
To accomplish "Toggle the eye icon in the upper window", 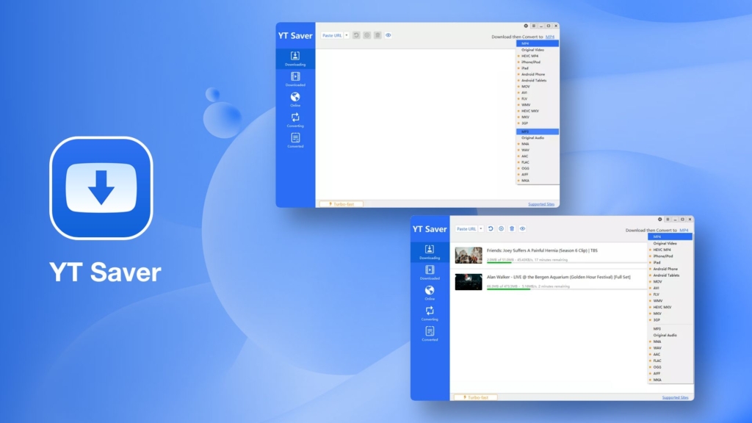I will click(388, 35).
